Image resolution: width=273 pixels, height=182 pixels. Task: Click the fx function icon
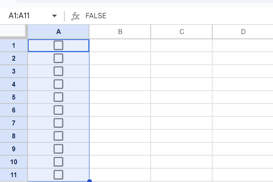pyautogui.click(x=75, y=16)
